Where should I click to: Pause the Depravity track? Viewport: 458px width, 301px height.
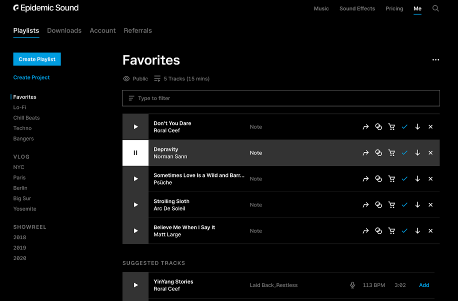[x=135, y=153]
